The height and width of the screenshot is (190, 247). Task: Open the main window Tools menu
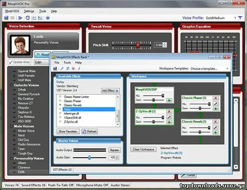coord(43,11)
